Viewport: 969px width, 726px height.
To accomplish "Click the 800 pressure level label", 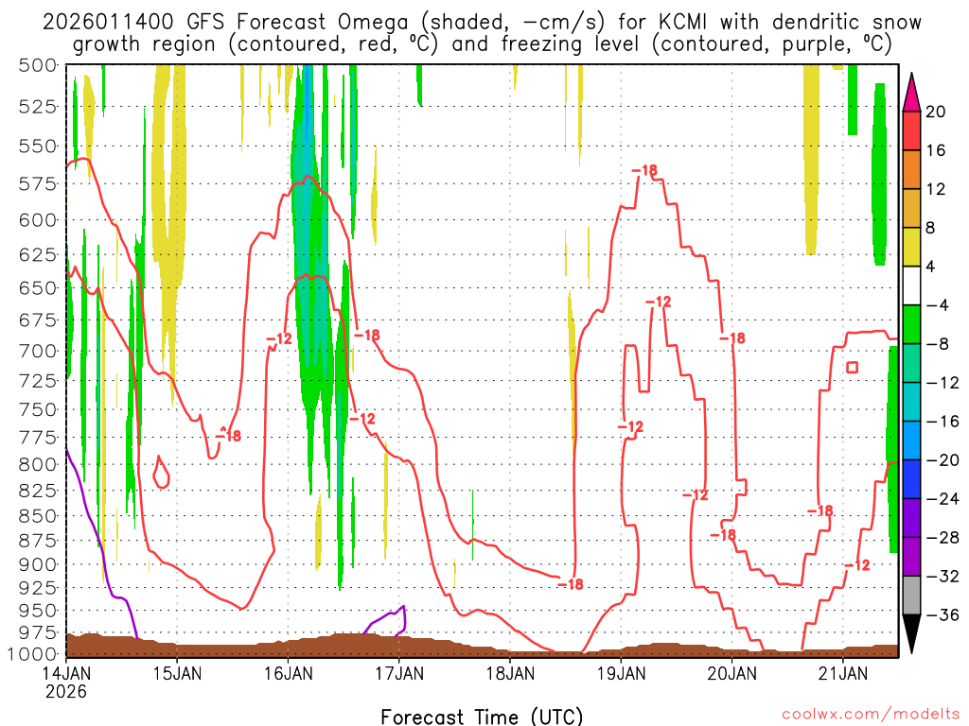I will point(38,464).
